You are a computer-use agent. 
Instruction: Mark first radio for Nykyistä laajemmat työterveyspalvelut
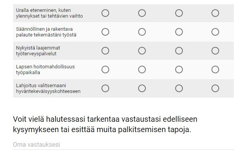(105, 51)
